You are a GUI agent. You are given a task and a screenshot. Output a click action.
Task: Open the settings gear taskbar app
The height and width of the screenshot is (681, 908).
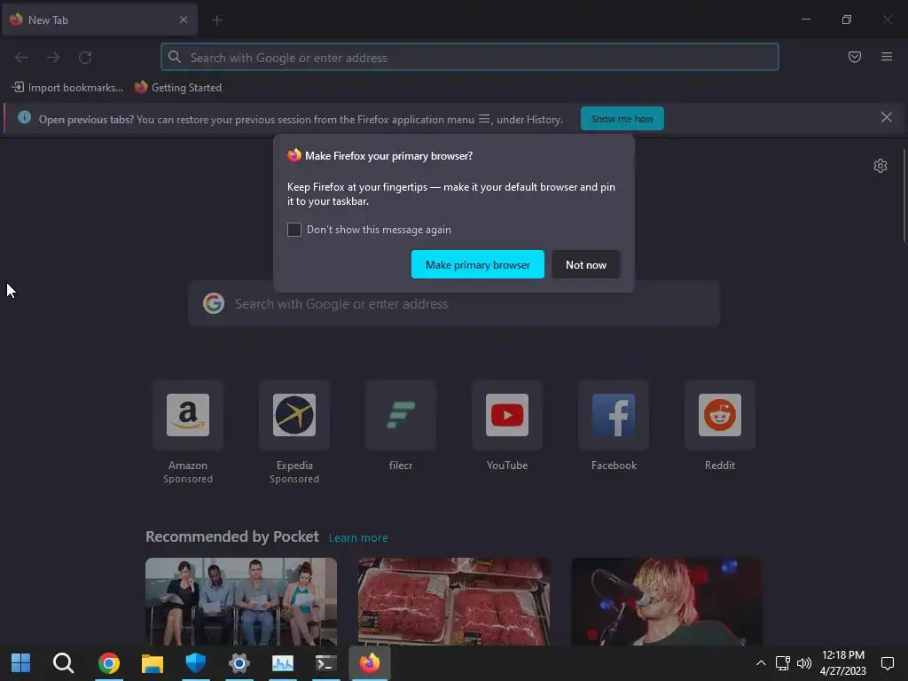[239, 663]
